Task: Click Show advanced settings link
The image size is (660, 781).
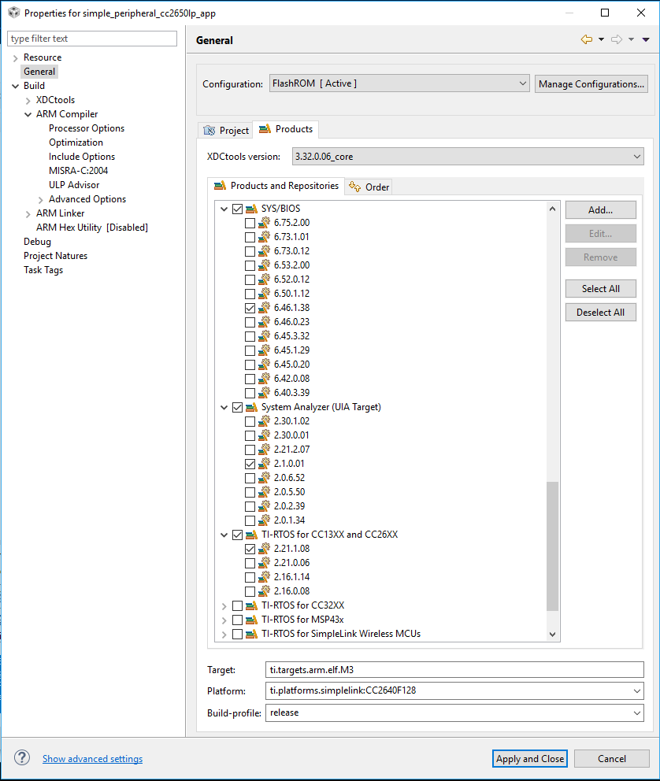Action: [93, 759]
